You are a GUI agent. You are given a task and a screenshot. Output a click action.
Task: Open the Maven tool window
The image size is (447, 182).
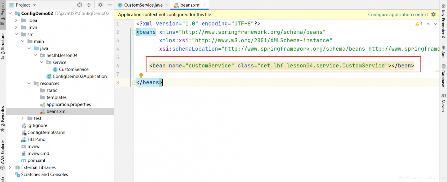pyautogui.click(x=444, y=102)
